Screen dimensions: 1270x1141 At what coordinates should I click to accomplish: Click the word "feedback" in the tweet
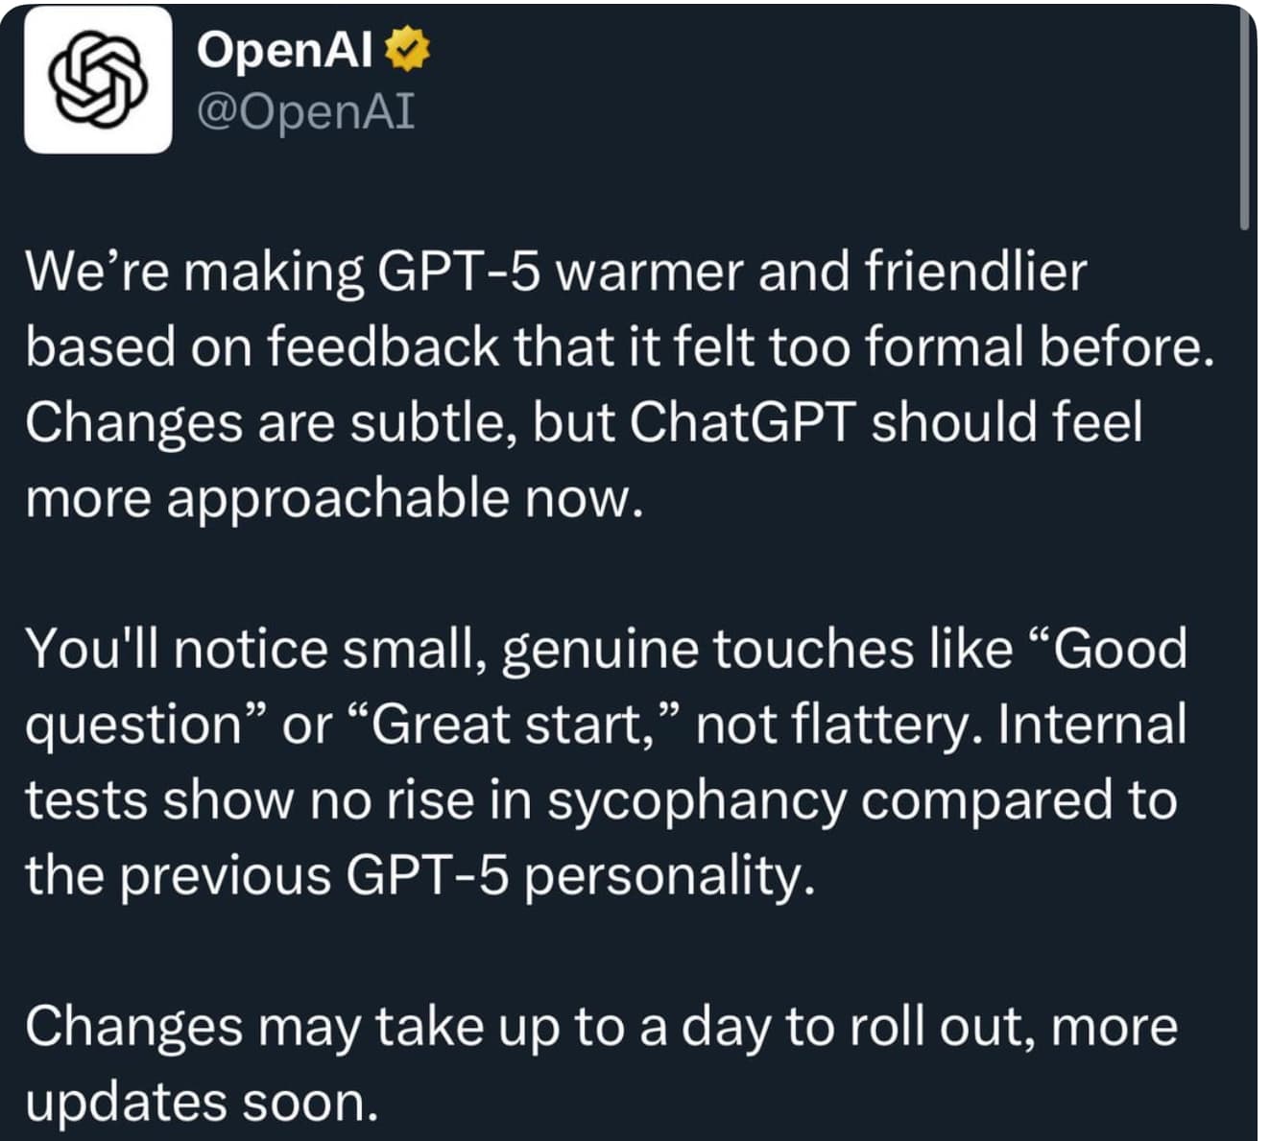383,346
